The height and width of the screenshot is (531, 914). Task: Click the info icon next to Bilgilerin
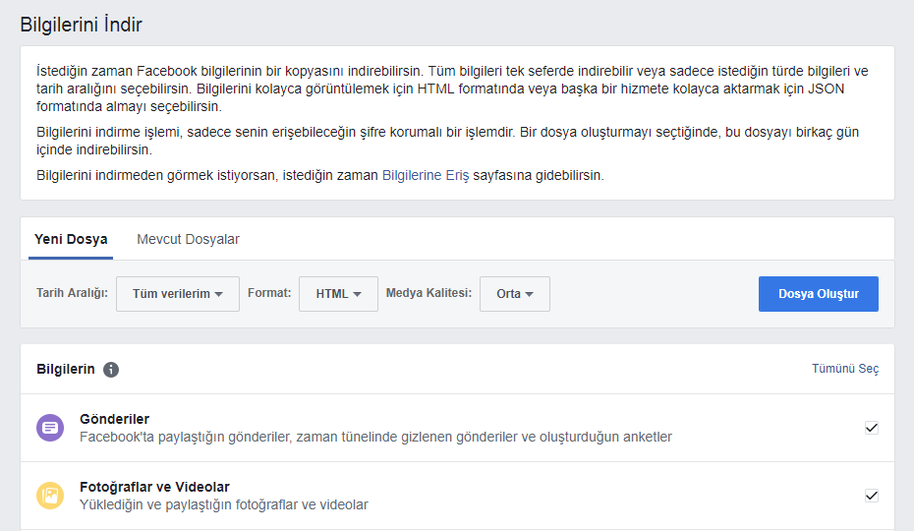tap(111, 370)
